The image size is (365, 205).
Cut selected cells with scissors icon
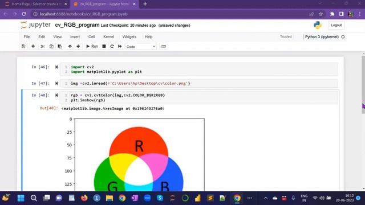click(43, 47)
